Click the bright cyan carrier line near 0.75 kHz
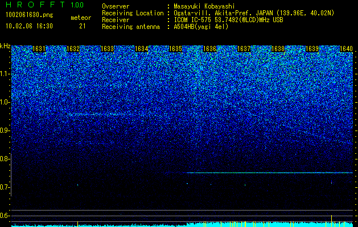The image size is (358, 227). [270, 173]
